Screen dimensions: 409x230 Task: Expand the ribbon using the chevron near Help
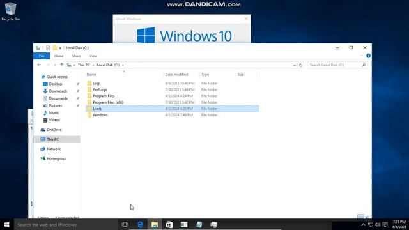pos(362,56)
